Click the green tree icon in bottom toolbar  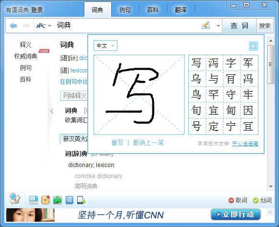pos(58,200)
